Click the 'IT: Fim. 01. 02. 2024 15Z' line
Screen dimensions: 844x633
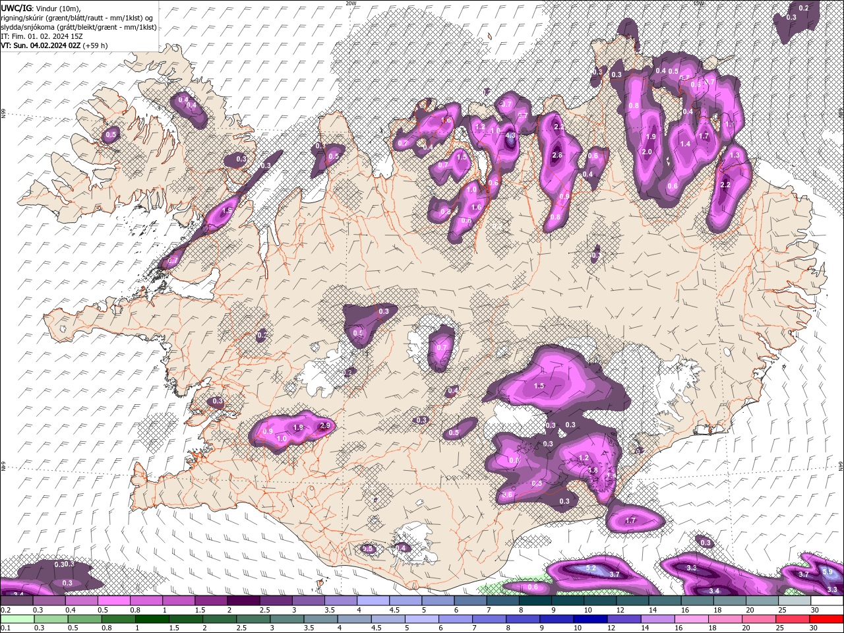tap(41, 36)
